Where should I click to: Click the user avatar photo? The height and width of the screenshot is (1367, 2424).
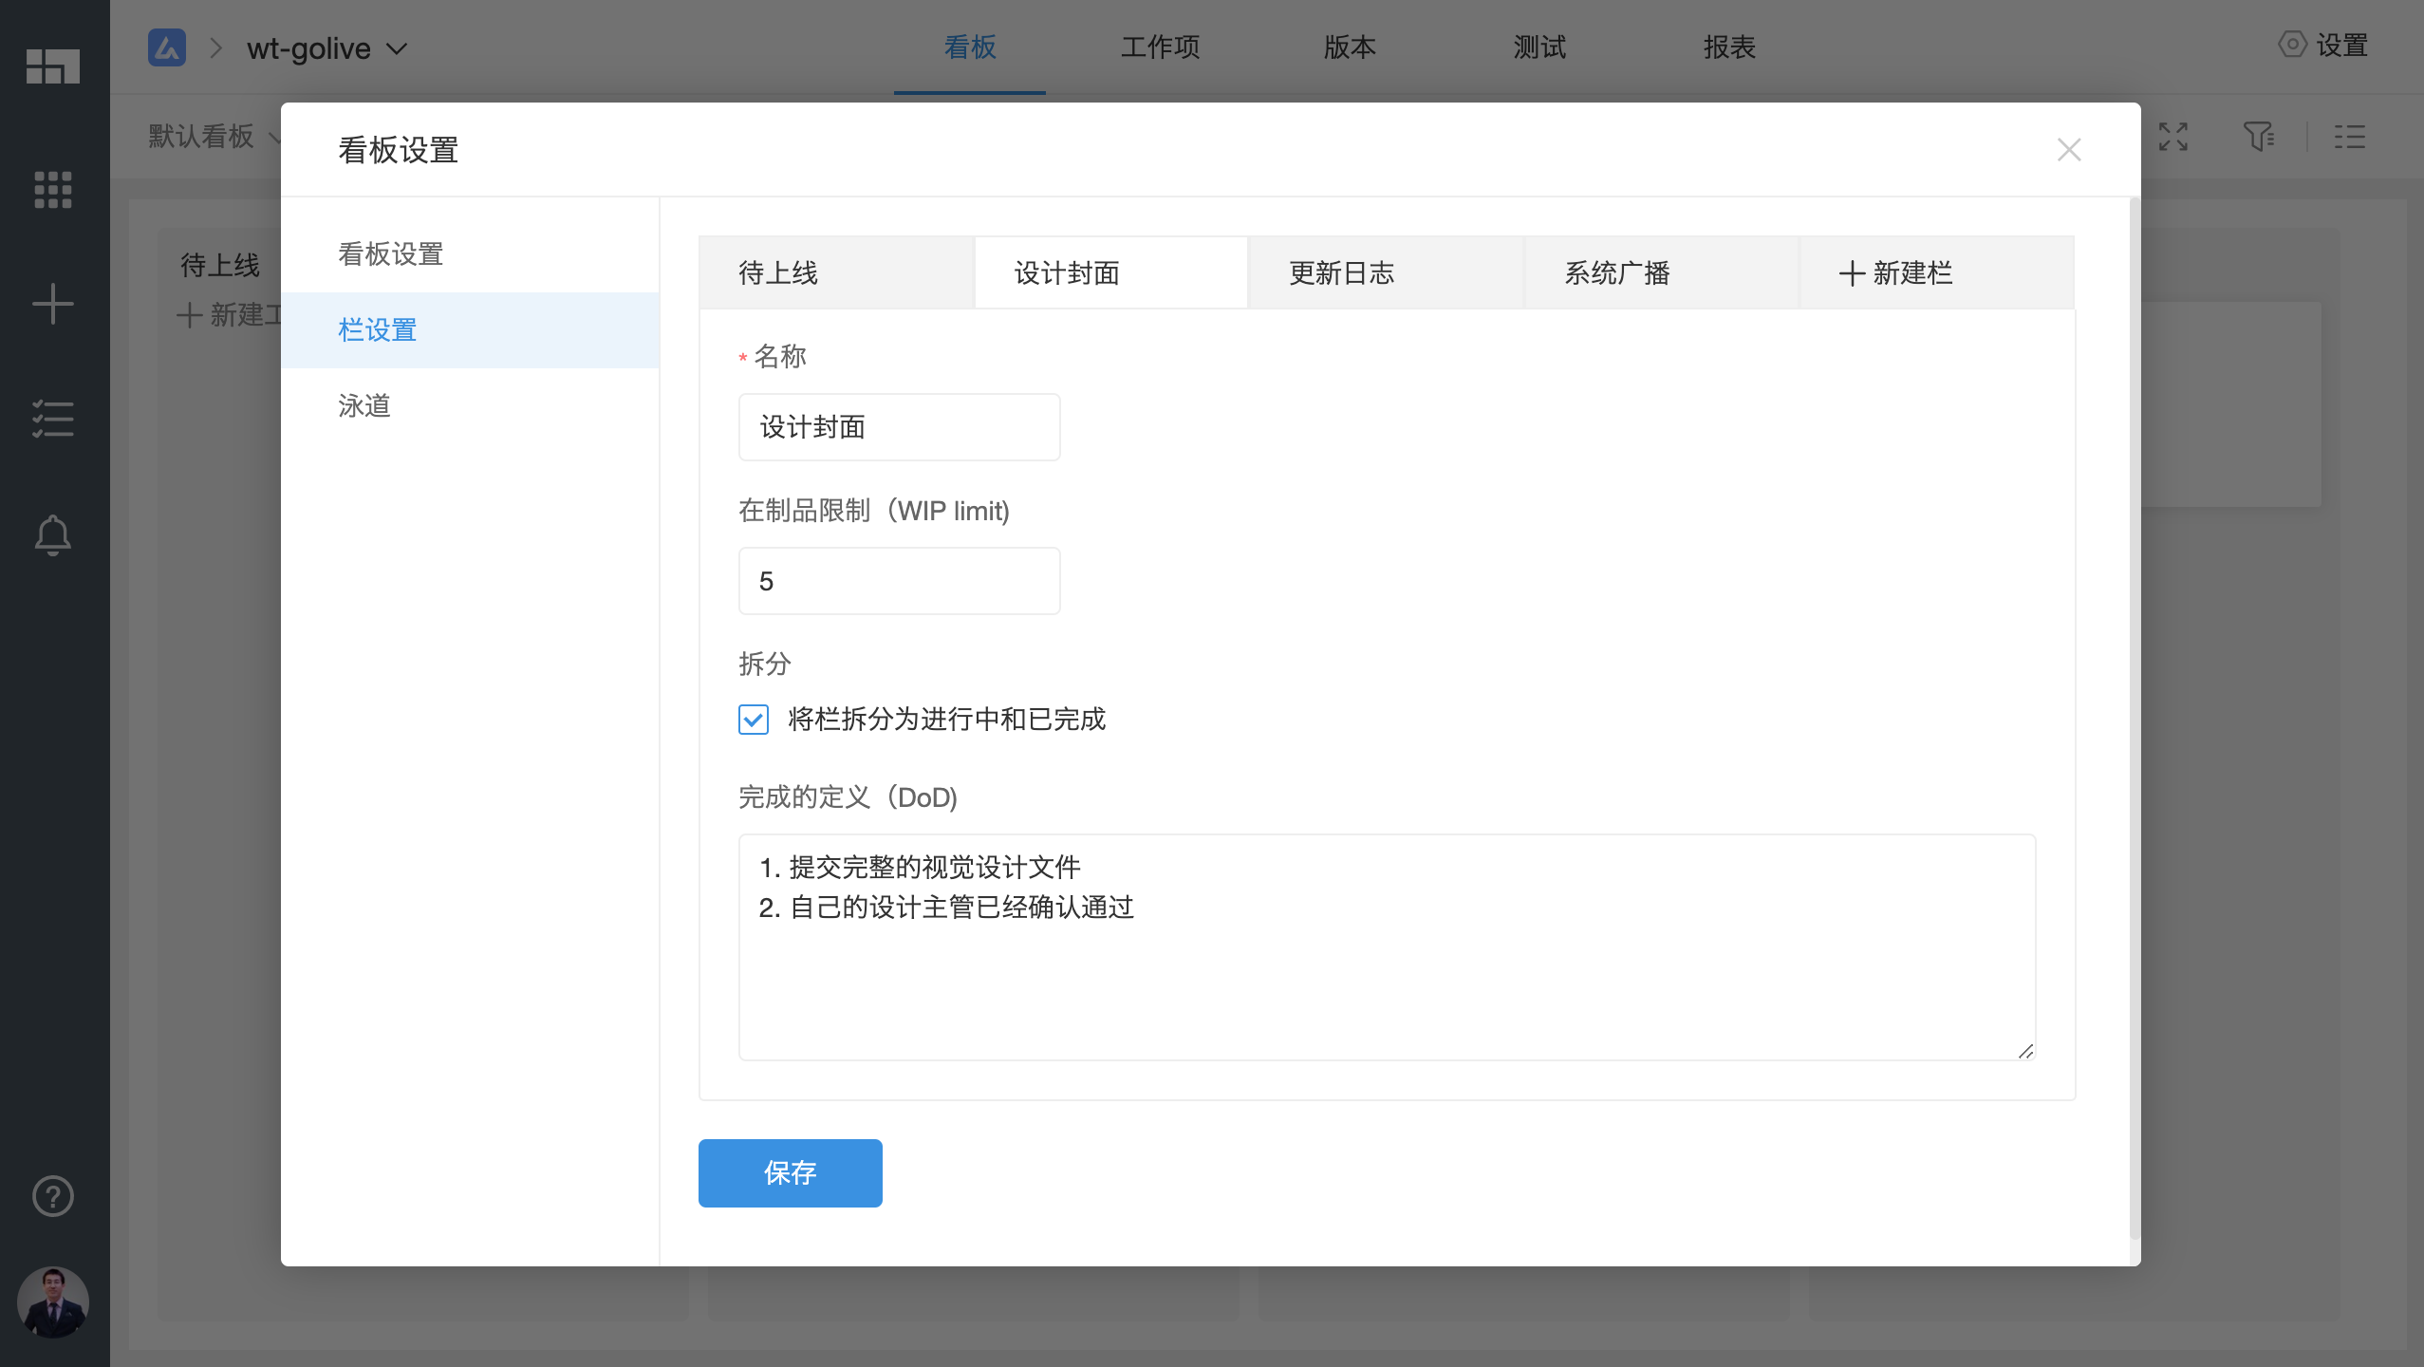pyautogui.click(x=53, y=1302)
